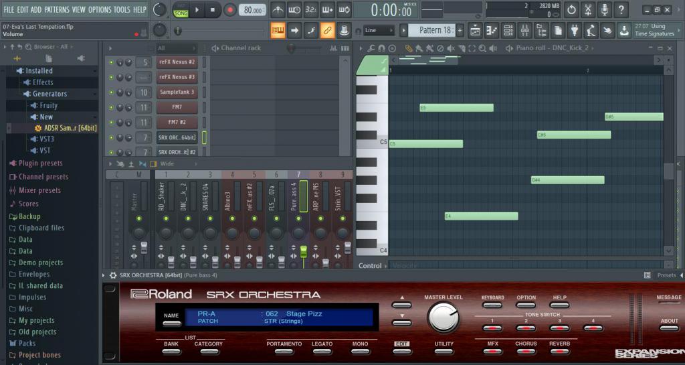Open the Playlist view icon
Image resolution: width=685 pixels, height=365 pixels.
coord(476,31)
